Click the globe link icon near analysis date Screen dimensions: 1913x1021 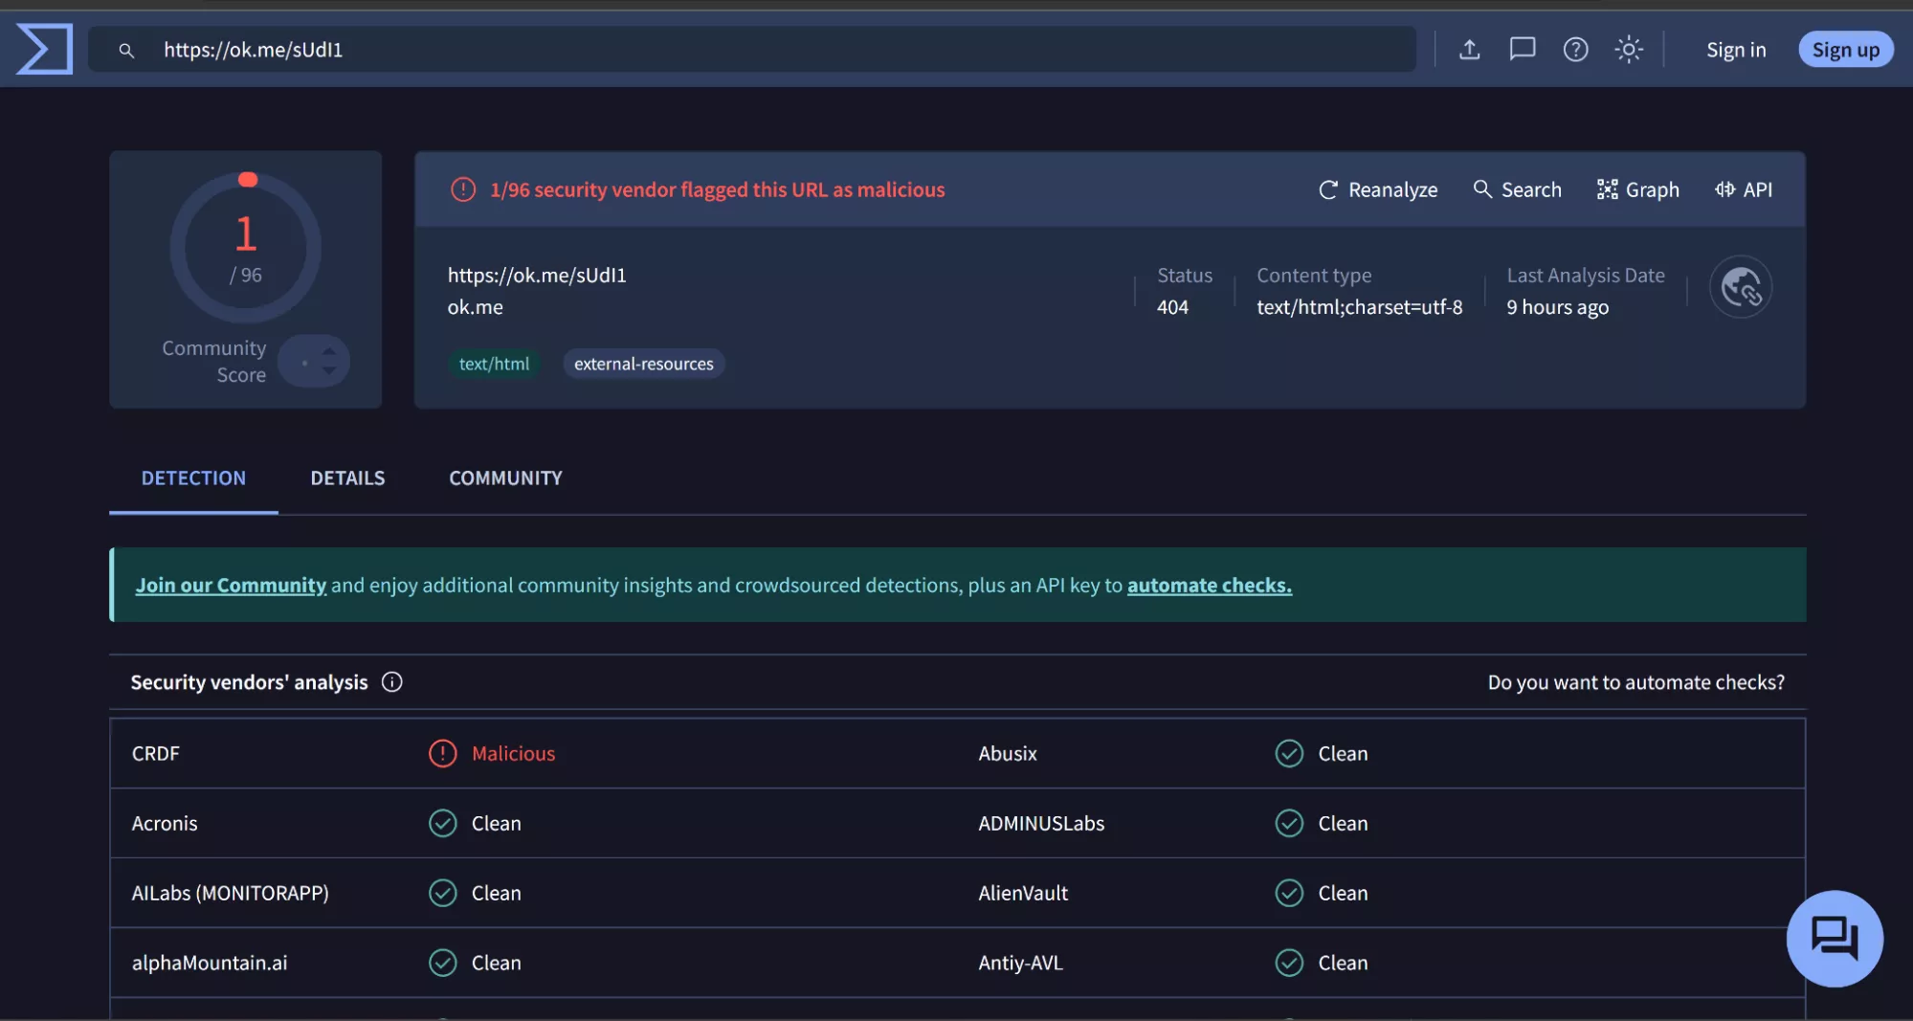(x=1740, y=287)
